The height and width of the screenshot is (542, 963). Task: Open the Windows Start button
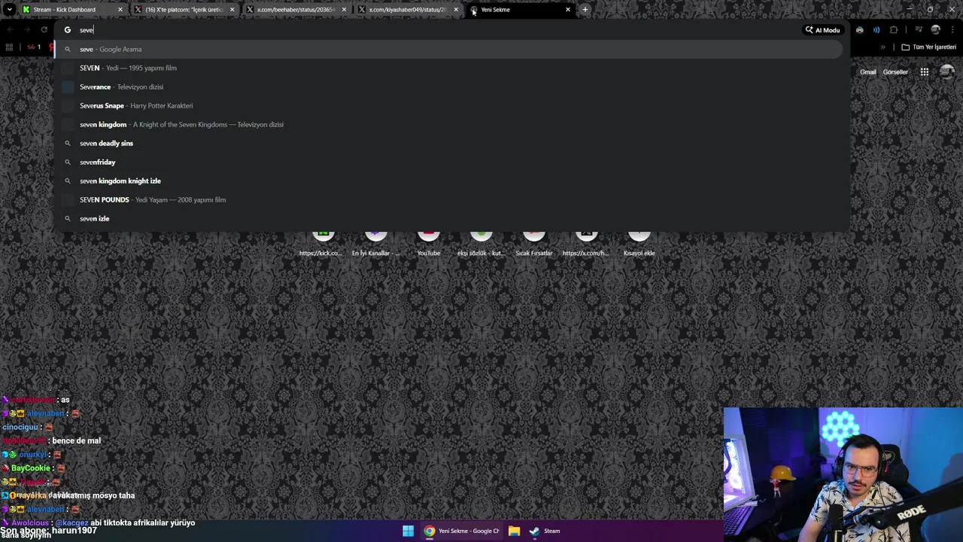pos(408,531)
